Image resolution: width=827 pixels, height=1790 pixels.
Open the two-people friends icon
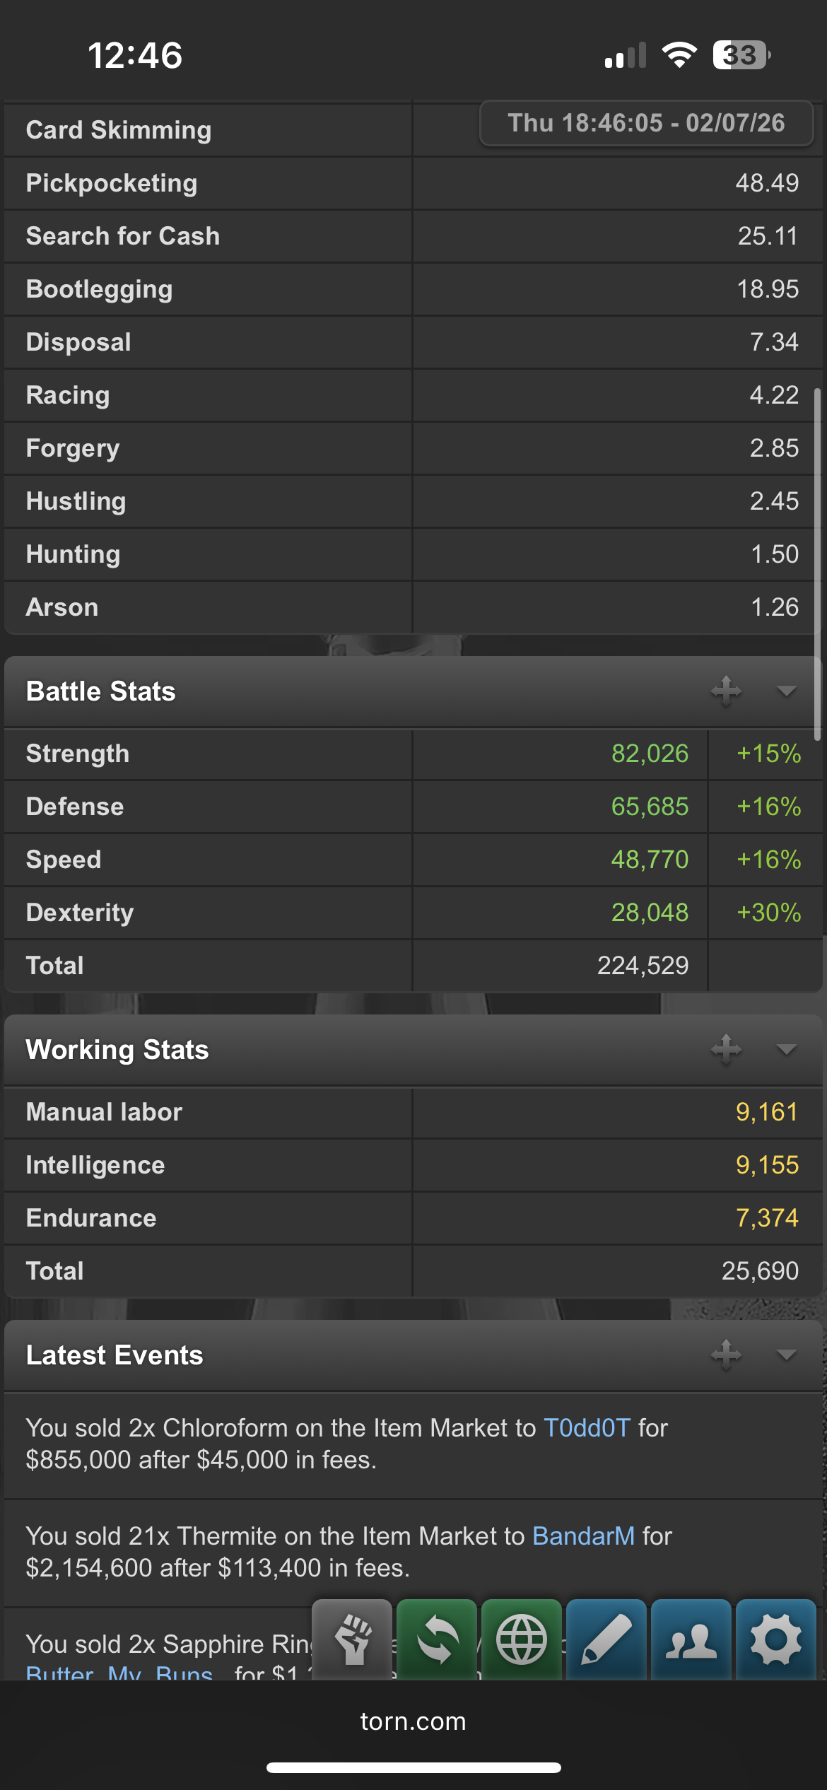tap(691, 1639)
